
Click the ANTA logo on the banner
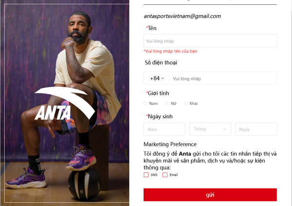65,103
